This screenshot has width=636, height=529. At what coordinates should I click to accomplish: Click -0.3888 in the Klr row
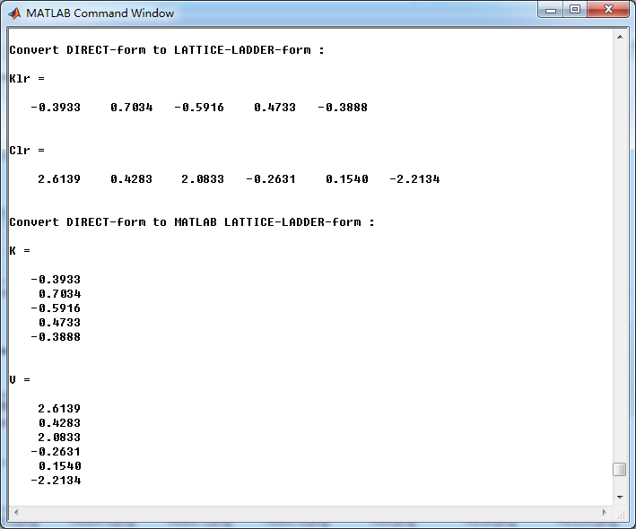pos(343,108)
